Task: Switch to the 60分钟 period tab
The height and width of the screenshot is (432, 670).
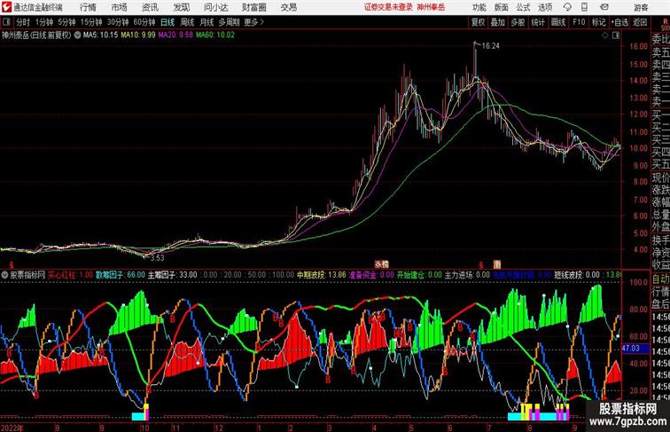Action: 144,22
